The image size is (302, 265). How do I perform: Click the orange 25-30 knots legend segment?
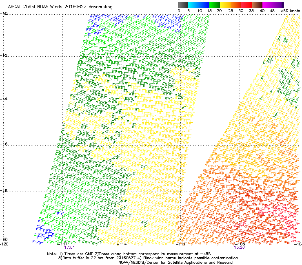(236, 5)
